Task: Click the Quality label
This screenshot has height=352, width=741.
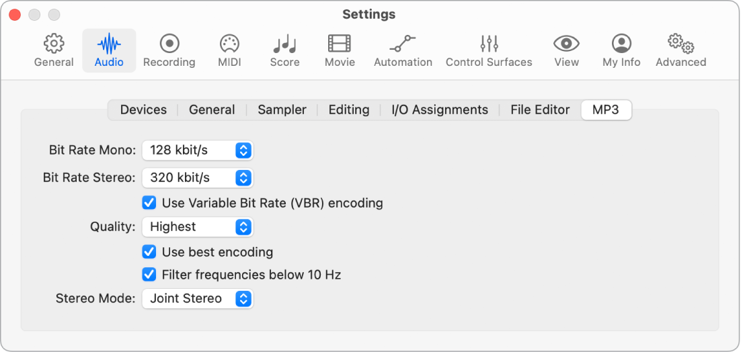Action: (113, 227)
